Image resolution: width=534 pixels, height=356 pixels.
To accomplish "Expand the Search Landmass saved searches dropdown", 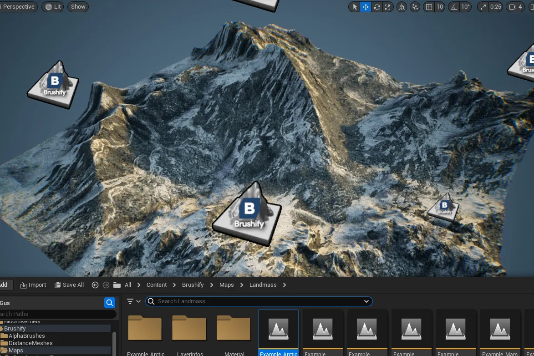I will tap(366, 301).
